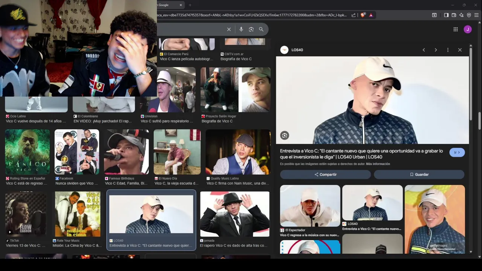The width and height of the screenshot is (482, 271).
Task: Click 'Vico C firma con Nain Music' caption
Action: [238, 183]
